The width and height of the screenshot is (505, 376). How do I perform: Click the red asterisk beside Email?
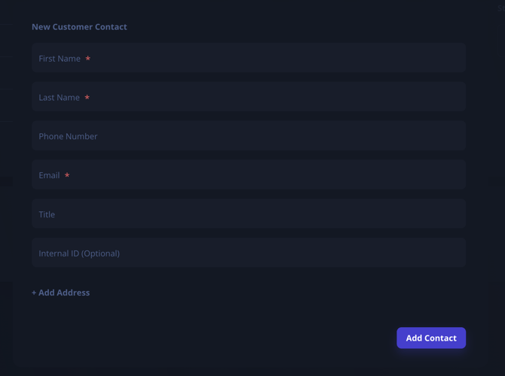[x=67, y=175]
